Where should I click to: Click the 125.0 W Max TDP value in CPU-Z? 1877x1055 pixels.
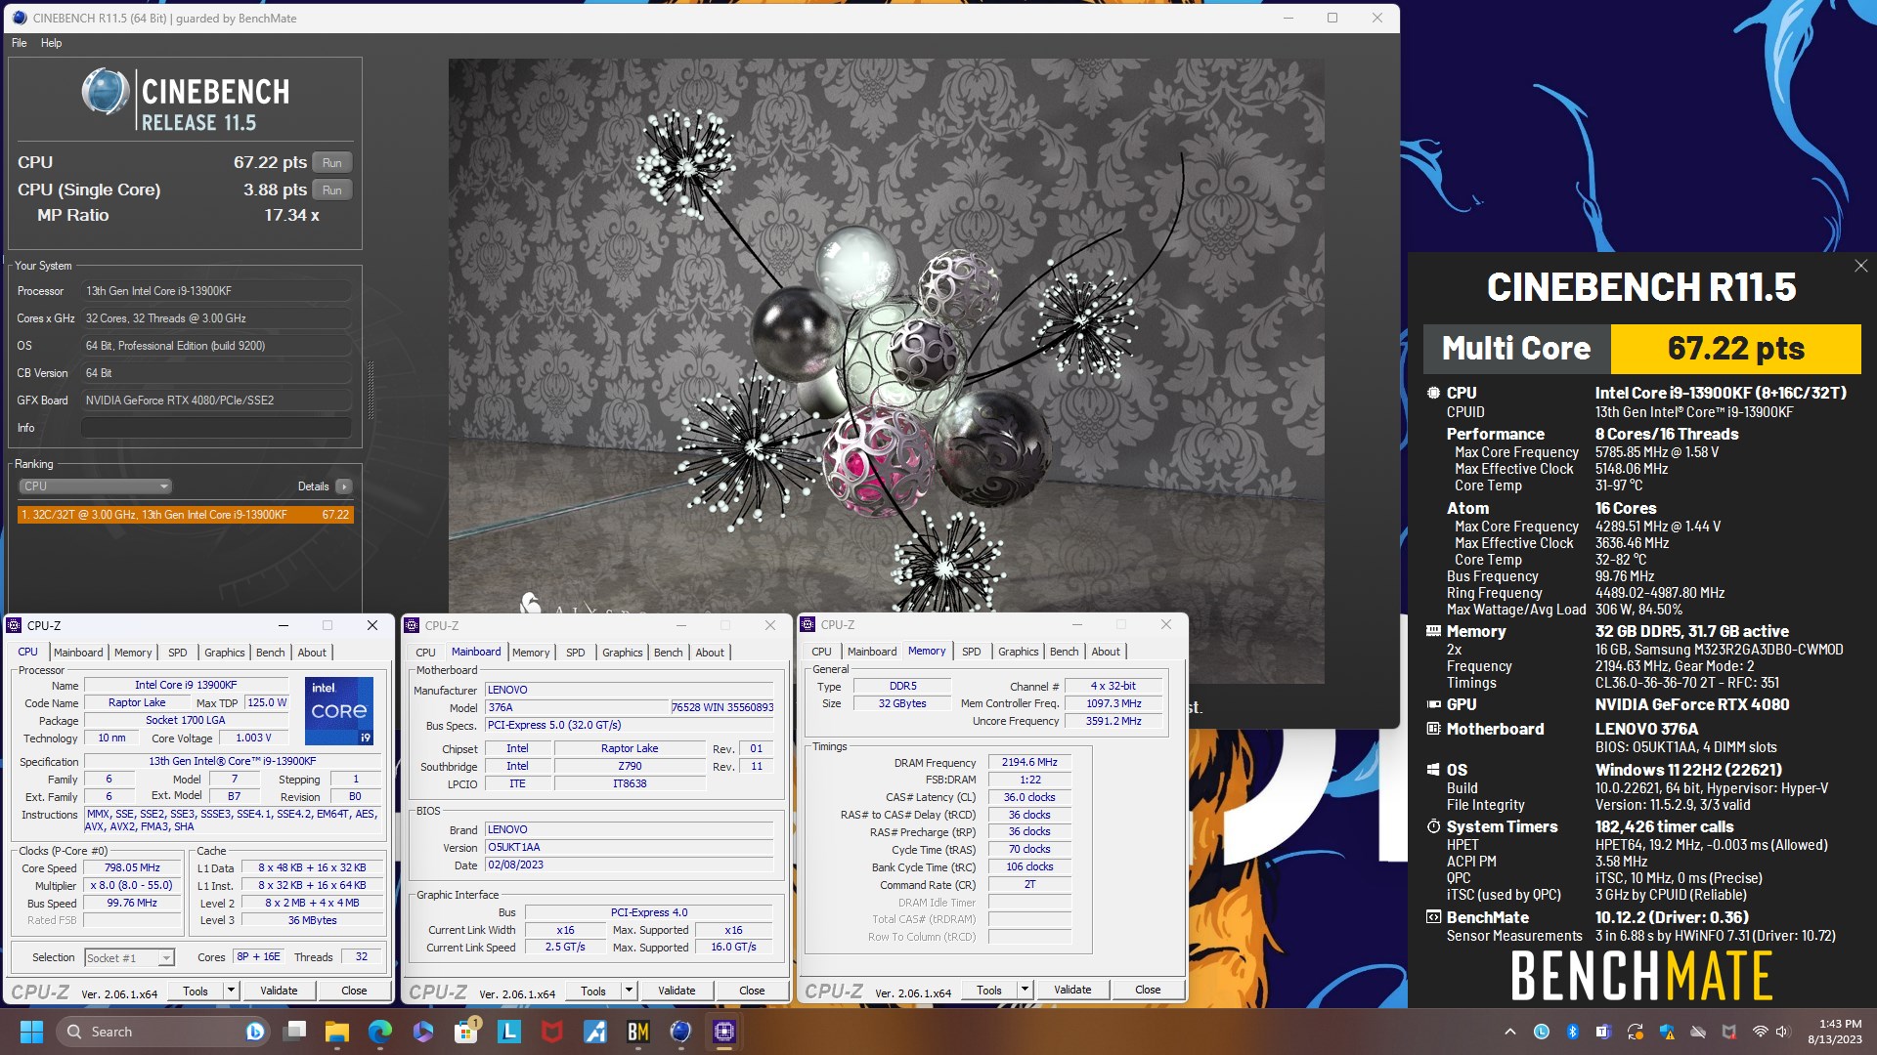[266, 703]
